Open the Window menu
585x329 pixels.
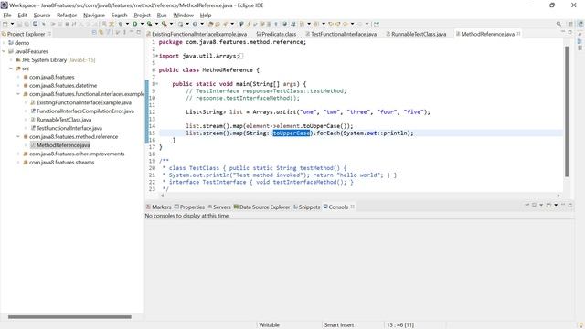coord(183,15)
